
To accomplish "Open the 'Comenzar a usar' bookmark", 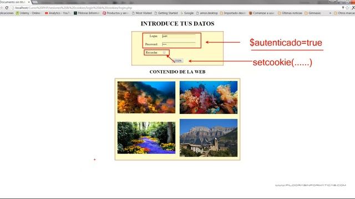I will point(261,13).
